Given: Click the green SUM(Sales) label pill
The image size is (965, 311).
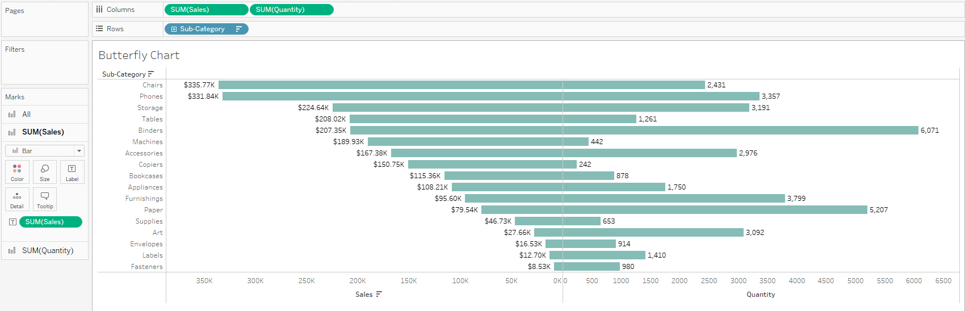Looking at the screenshot, I should coord(51,222).
